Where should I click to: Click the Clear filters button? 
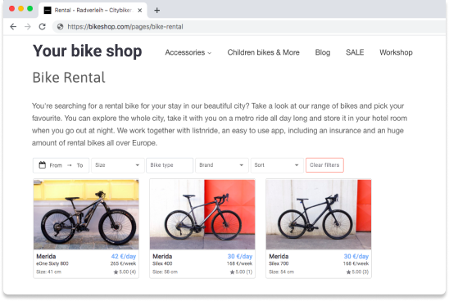click(324, 165)
